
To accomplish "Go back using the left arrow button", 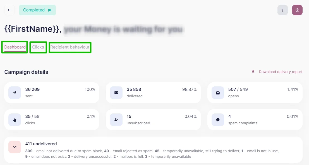I will pos(9,10).
